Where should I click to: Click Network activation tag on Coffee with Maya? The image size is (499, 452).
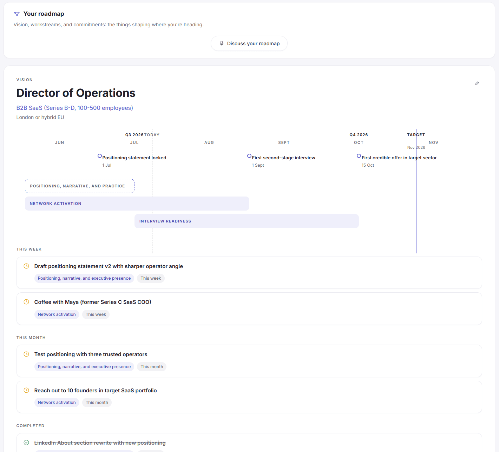coord(57,314)
